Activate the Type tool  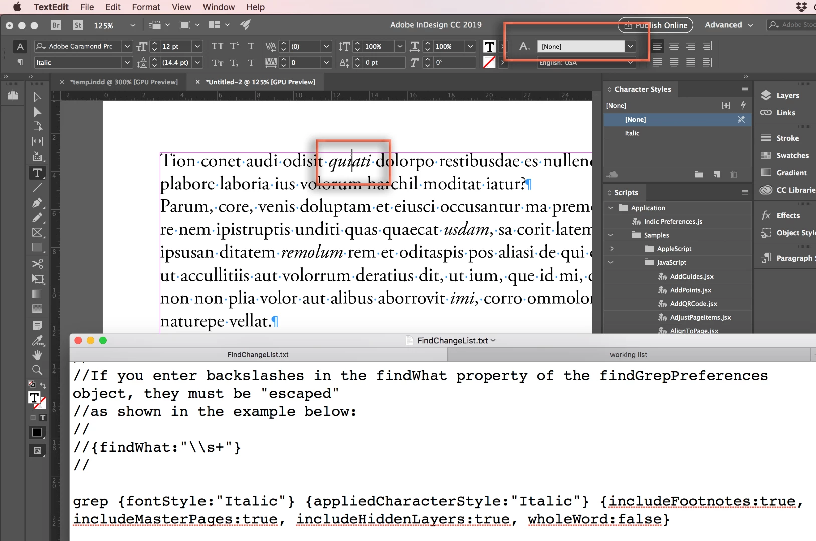click(x=37, y=173)
